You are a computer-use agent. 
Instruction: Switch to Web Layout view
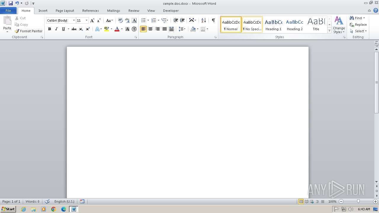[311, 201]
